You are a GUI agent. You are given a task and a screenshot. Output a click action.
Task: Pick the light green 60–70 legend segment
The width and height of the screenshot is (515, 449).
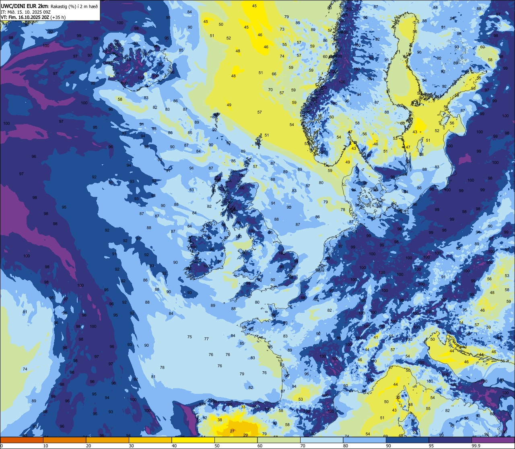click(279, 440)
